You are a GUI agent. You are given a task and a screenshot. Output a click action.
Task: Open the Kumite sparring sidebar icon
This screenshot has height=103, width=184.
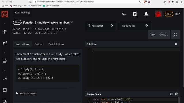[x=5, y=43]
